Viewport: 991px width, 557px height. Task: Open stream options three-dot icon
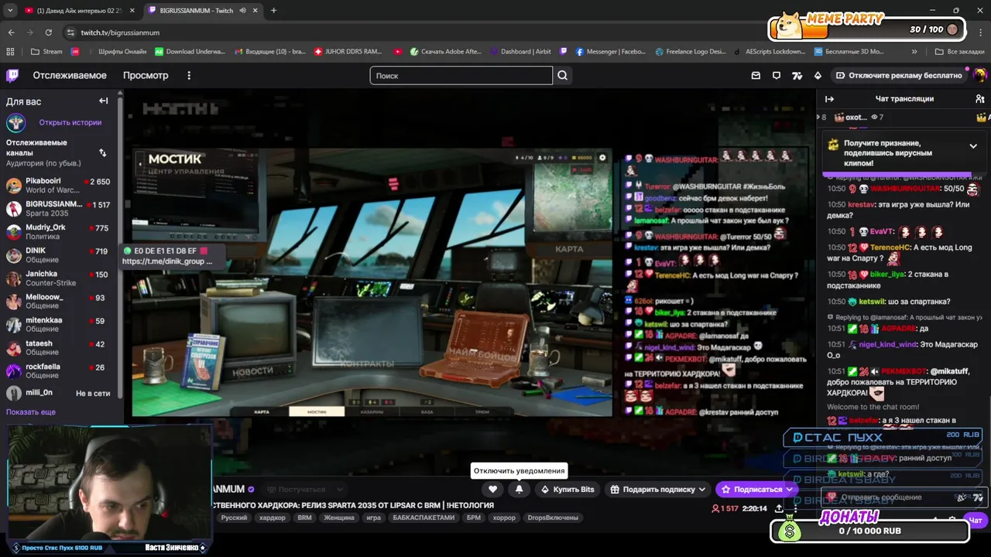pos(794,508)
